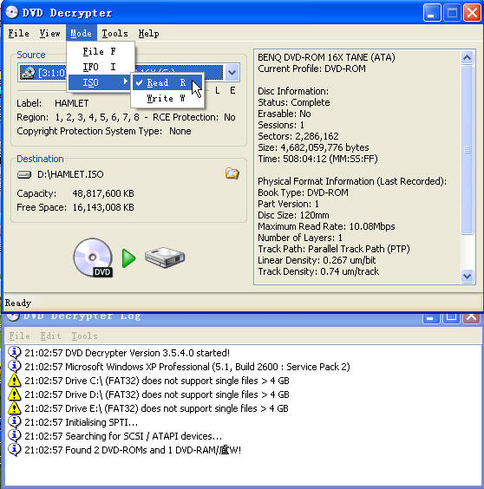
Task: Click info icon for Initialising SPTI entry
Action: point(15,422)
